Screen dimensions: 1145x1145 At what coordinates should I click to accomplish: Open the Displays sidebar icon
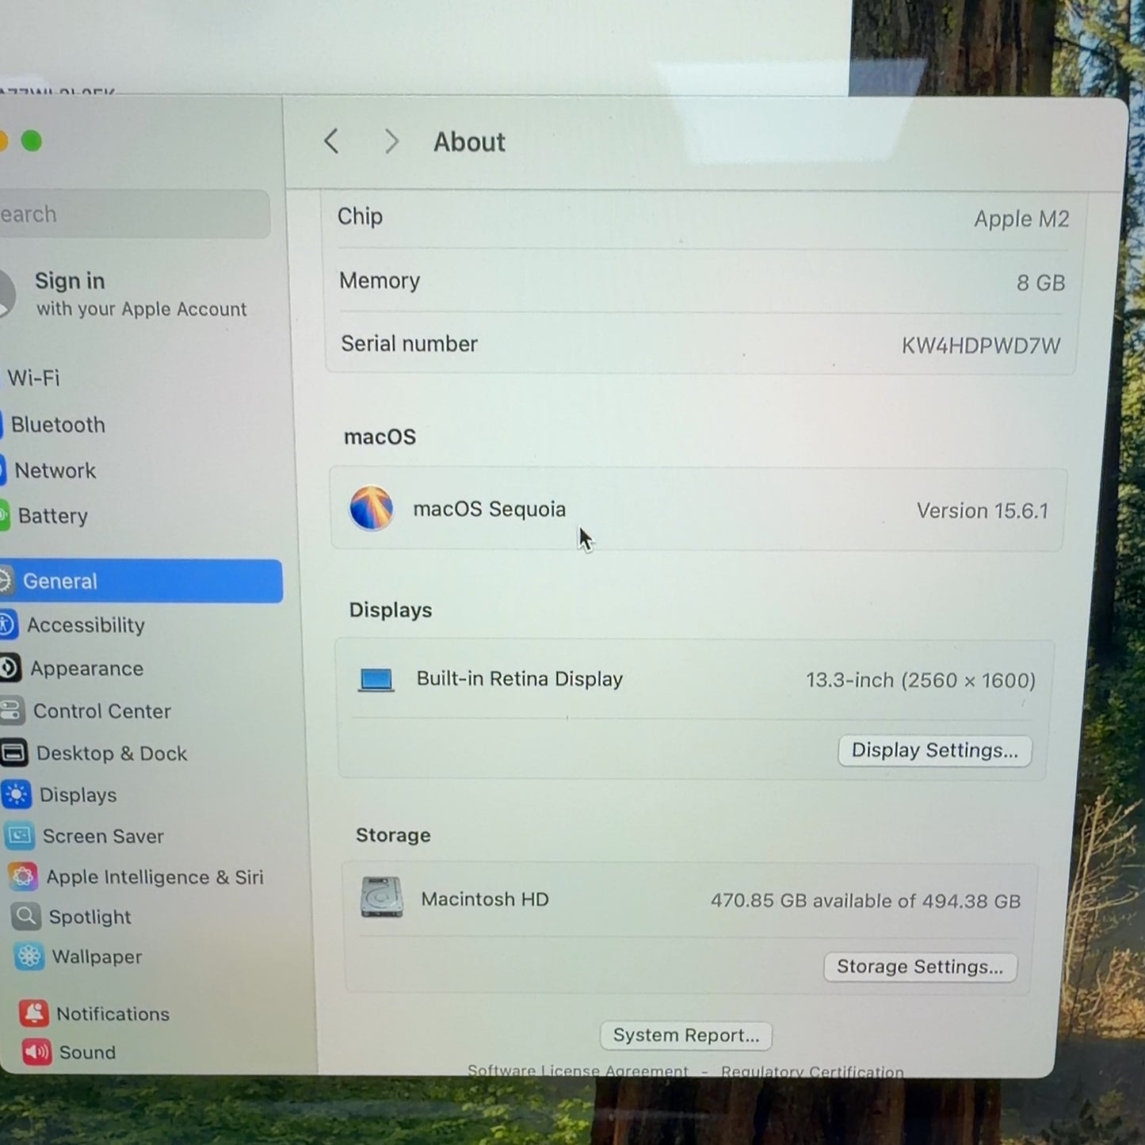pos(17,794)
